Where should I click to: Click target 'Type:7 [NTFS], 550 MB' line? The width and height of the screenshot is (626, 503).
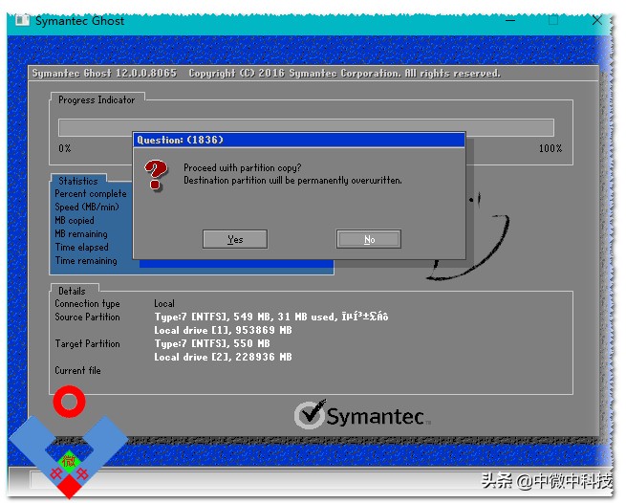(212, 343)
